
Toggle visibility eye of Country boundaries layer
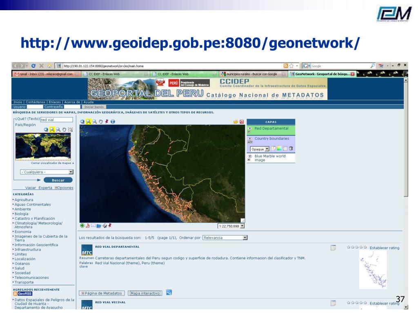click(x=250, y=139)
